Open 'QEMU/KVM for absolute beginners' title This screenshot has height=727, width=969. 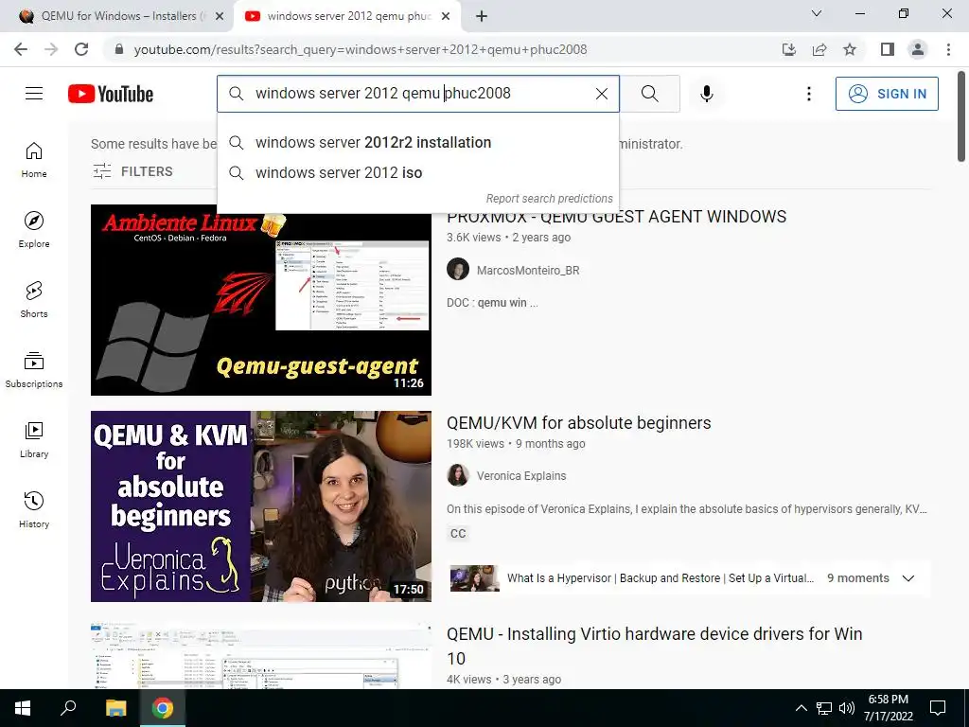pos(579,423)
